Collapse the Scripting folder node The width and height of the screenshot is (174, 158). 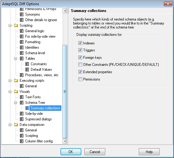point(10,26)
